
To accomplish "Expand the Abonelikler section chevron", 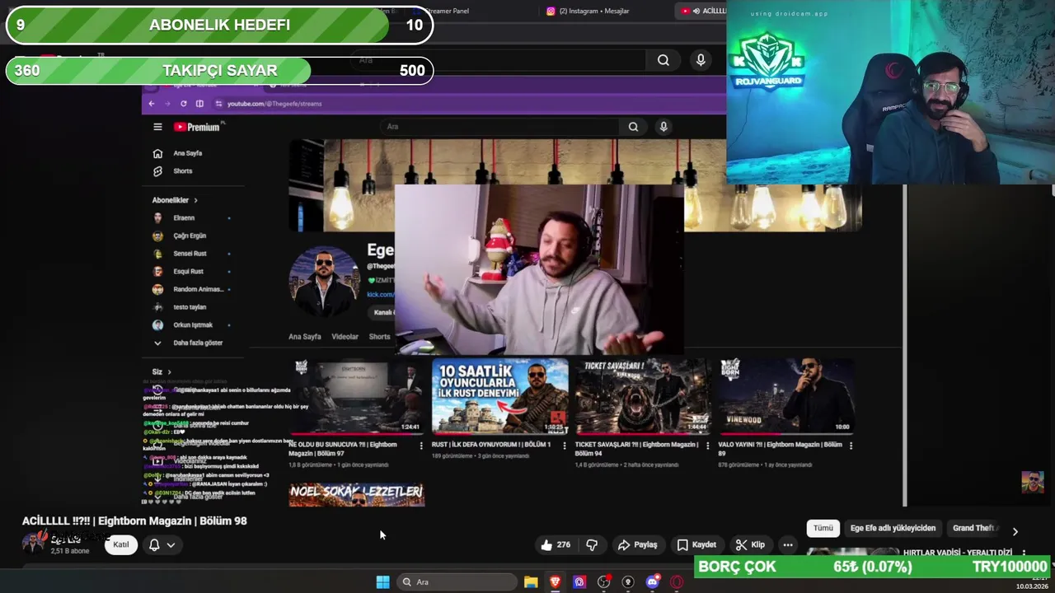I will click(195, 200).
